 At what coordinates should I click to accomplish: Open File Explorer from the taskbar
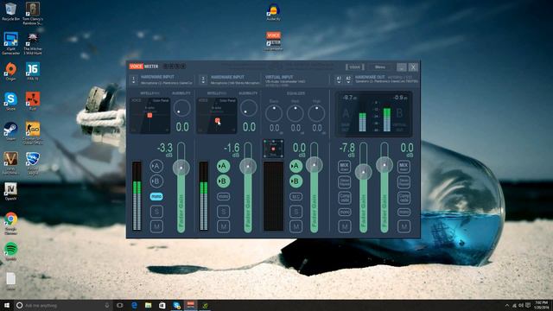pyautogui.click(x=148, y=305)
